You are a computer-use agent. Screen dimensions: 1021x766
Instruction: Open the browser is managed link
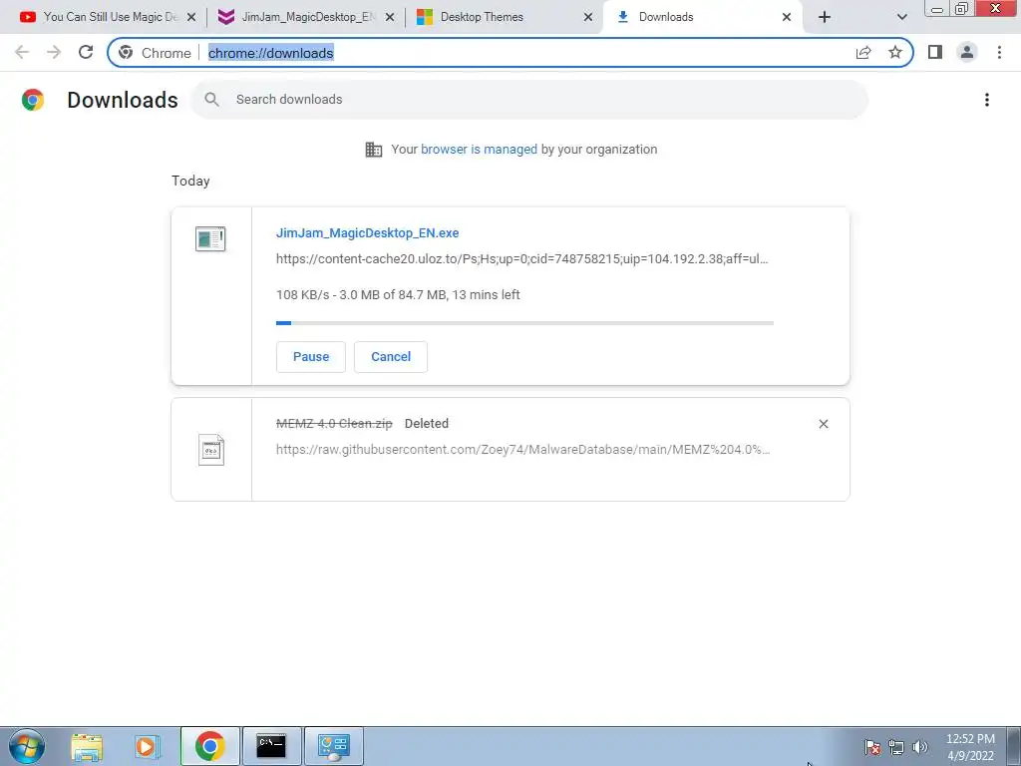(479, 150)
